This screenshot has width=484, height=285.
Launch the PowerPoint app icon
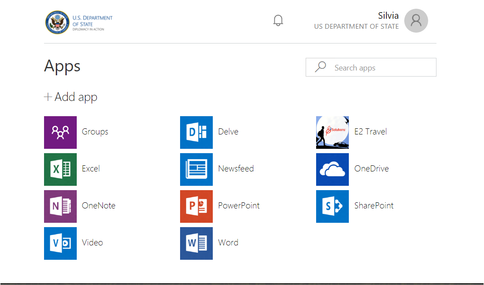[196, 206]
